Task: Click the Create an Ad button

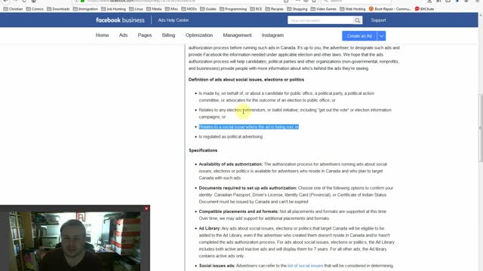Action: (359, 36)
